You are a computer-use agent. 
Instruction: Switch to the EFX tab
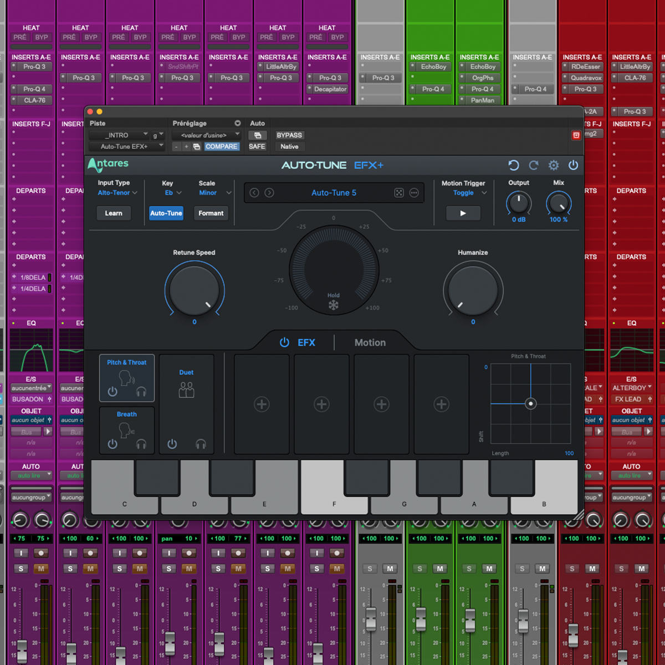(x=306, y=342)
